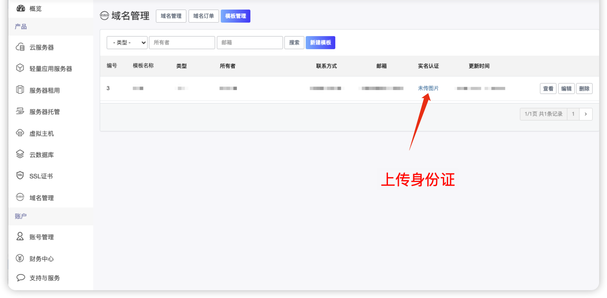Switch to the 域名管理 tab
The height and width of the screenshot is (298, 607).
[171, 16]
